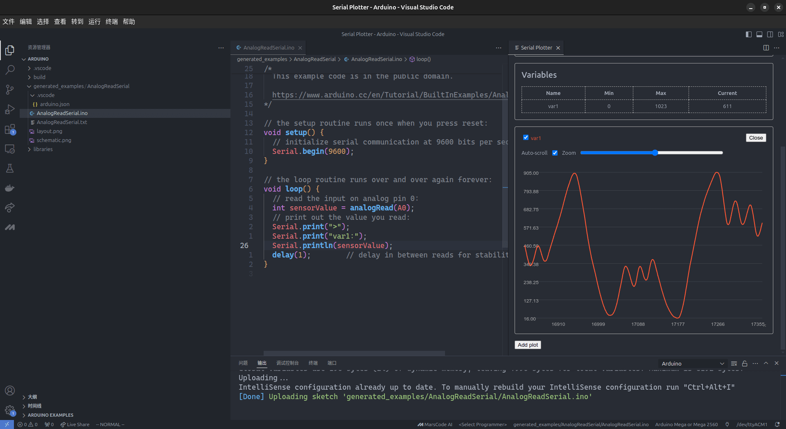Open the Manage gear icon
Image resolution: width=786 pixels, height=429 pixels.
point(10,410)
